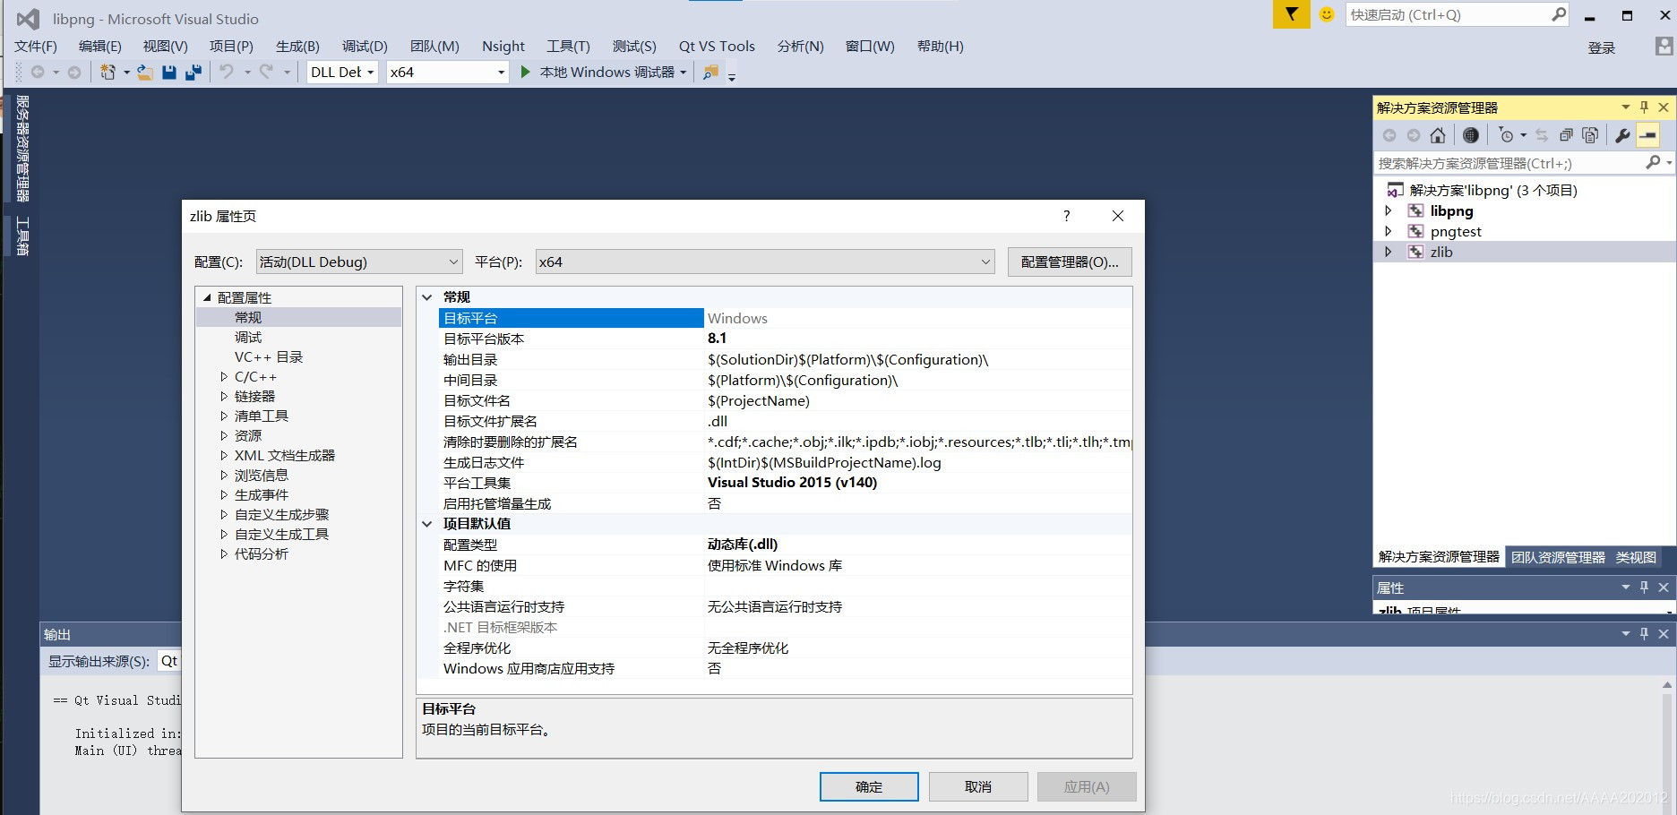This screenshot has width=1677, height=815.
Task: Expand the 清单工具 node in property tree
Action: [x=224, y=416]
